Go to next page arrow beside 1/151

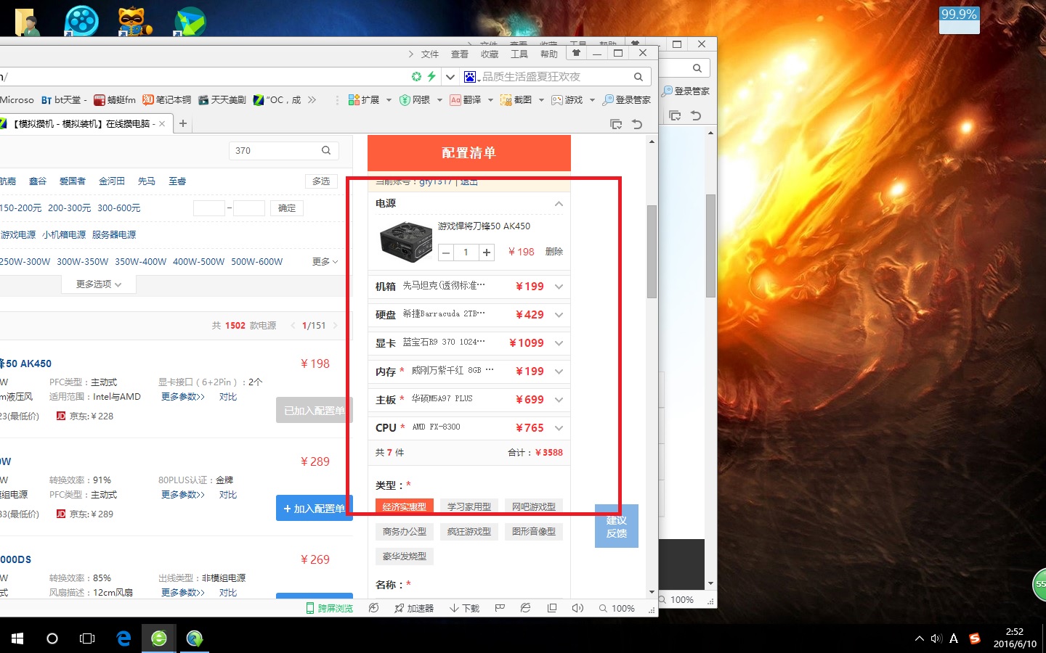point(335,326)
